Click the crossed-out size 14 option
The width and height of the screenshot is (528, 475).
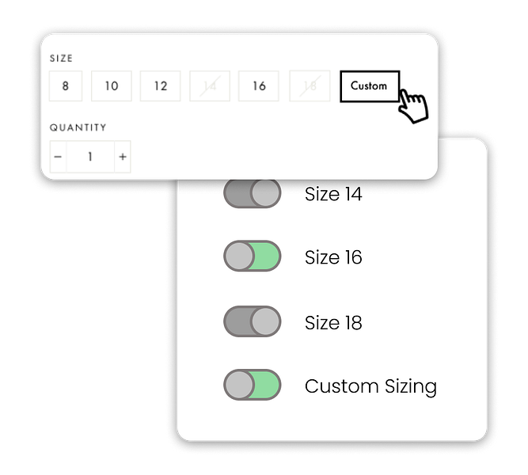(x=210, y=86)
